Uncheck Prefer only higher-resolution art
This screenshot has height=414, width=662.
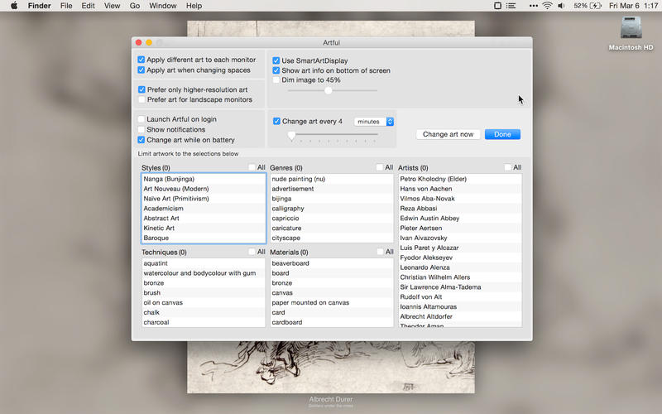coord(142,89)
